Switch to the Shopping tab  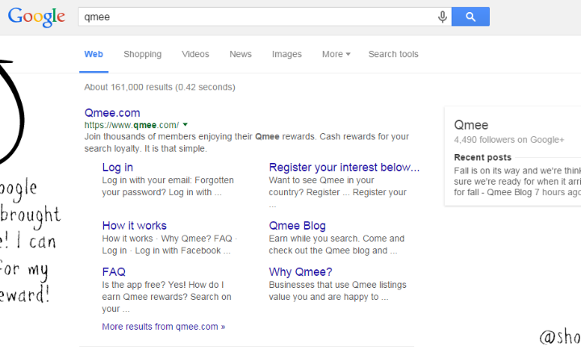click(143, 54)
